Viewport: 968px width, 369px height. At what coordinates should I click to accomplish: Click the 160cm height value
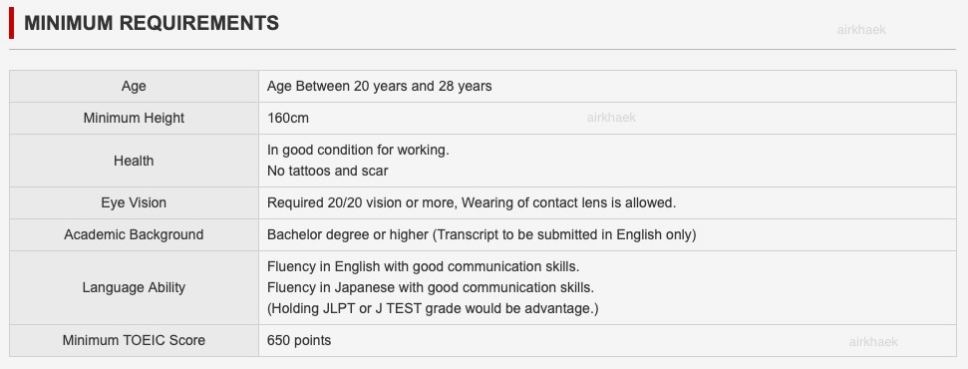pyautogui.click(x=288, y=118)
